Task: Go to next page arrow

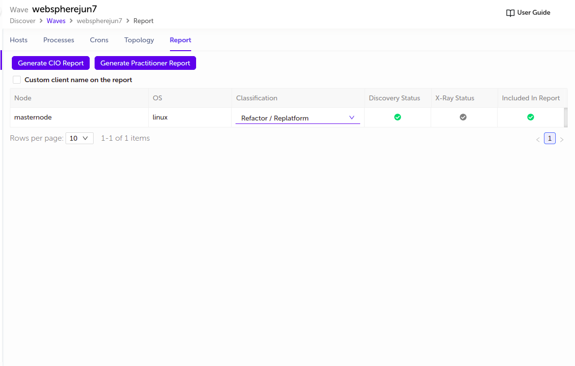Action: pyautogui.click(x=562, y=139)
